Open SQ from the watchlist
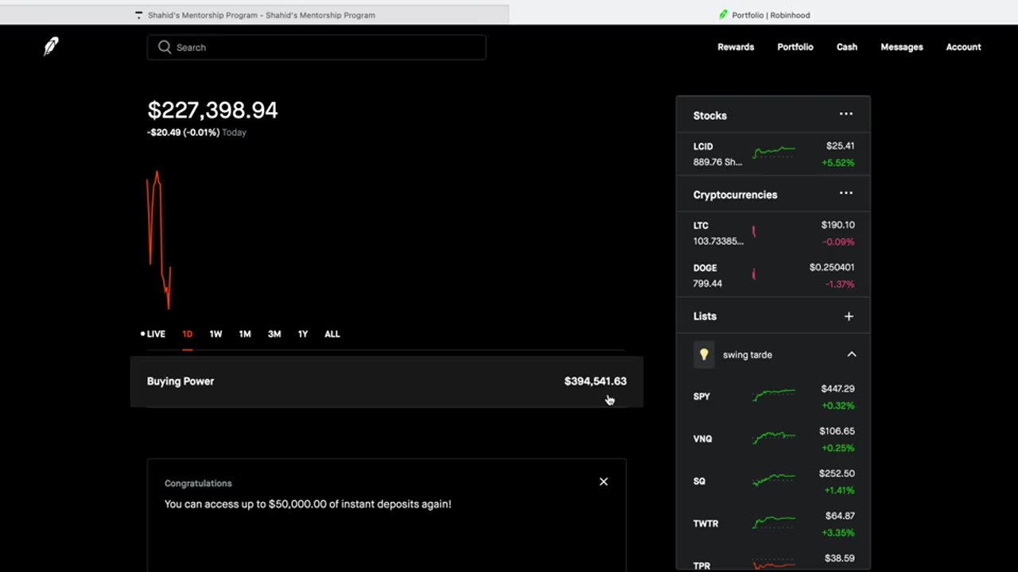This screenshot has width=1018, height=572. click(x=773, y=481)
